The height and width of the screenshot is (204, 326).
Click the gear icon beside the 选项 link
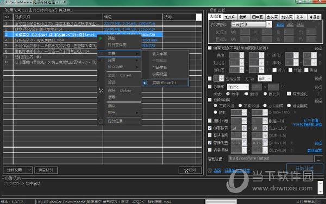(x=210, y=170)
